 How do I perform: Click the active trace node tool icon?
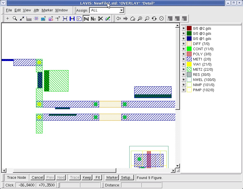[x=86, y=19]
